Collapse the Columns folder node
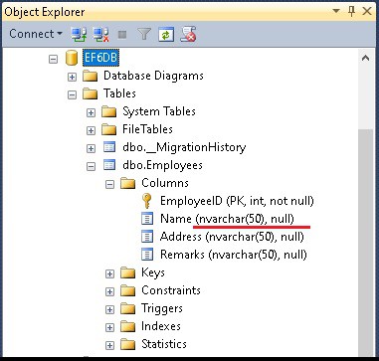Viewport: 379px width, 361px height. pos(109,184)
